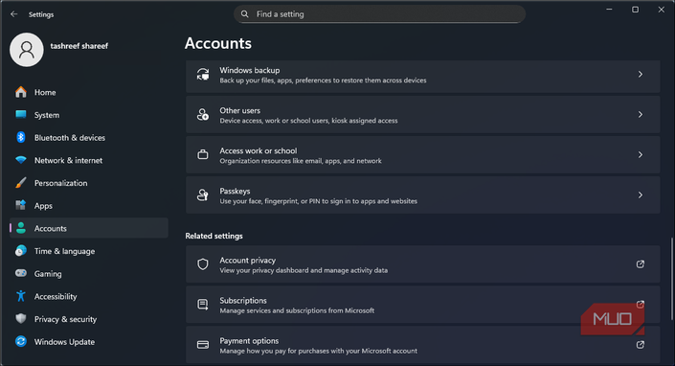Select Accounts in sidebar

point(89,228)
